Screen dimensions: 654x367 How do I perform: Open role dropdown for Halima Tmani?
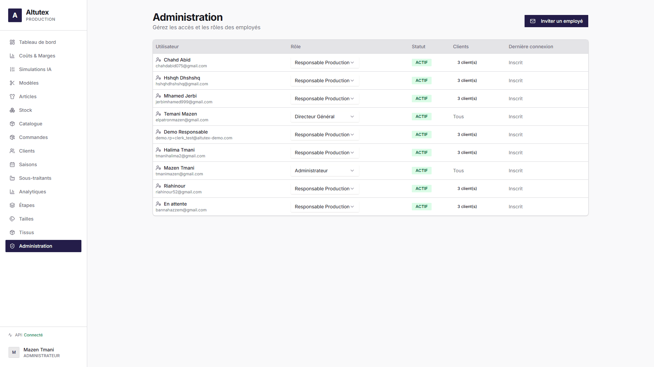(325, 153)
